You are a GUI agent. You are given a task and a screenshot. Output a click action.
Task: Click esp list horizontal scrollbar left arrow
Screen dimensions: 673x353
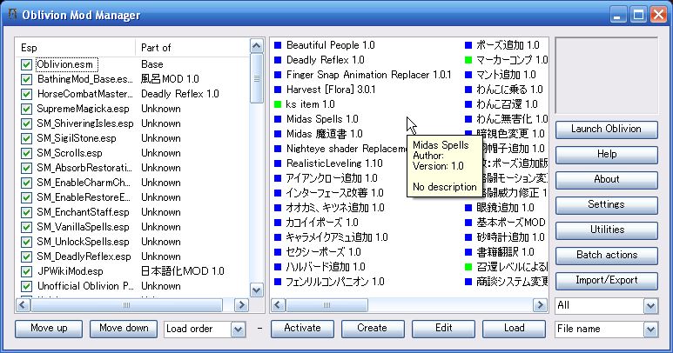tap(24, 305)
